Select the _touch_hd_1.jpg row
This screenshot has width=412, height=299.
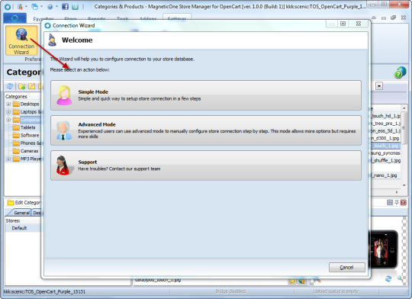386,116
